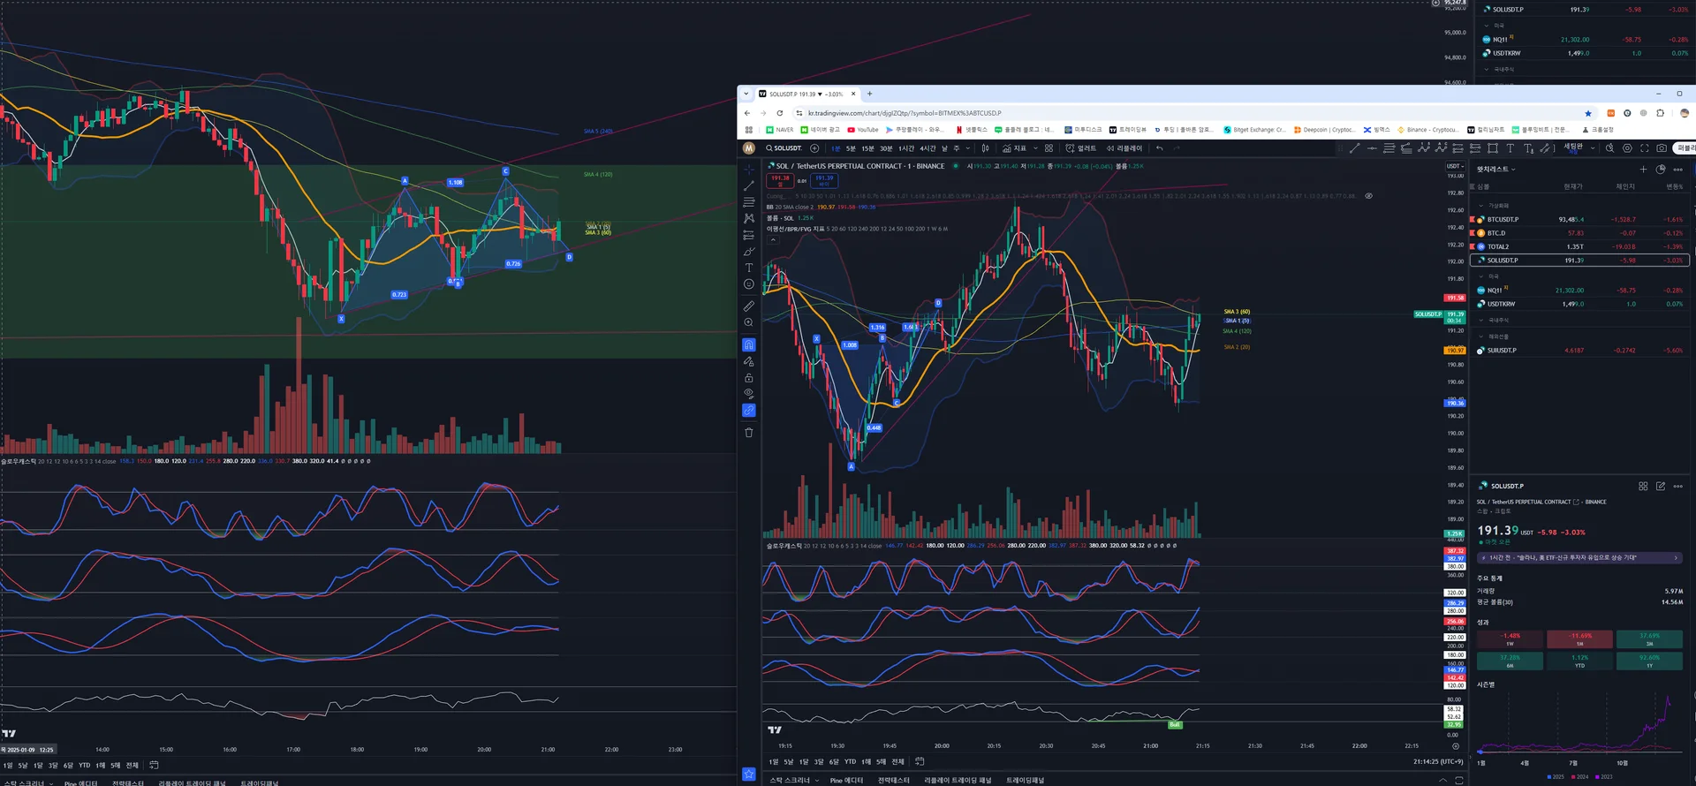Click the blue 191.39 buy price button
Screen dimensions: 1696x786
pos(824,180)
